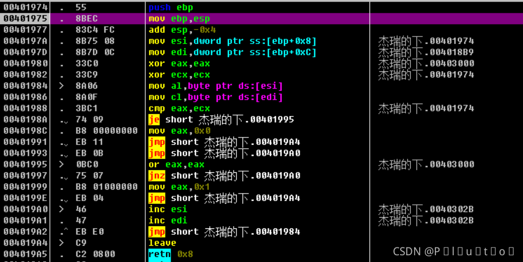This screenshot has width=523, height=262.
Task: Click comment on the or eax,eax row
Action: point(426,164)
